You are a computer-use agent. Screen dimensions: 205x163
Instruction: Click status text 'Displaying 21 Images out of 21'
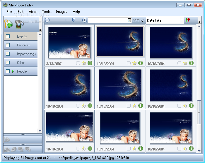(27, 158)
